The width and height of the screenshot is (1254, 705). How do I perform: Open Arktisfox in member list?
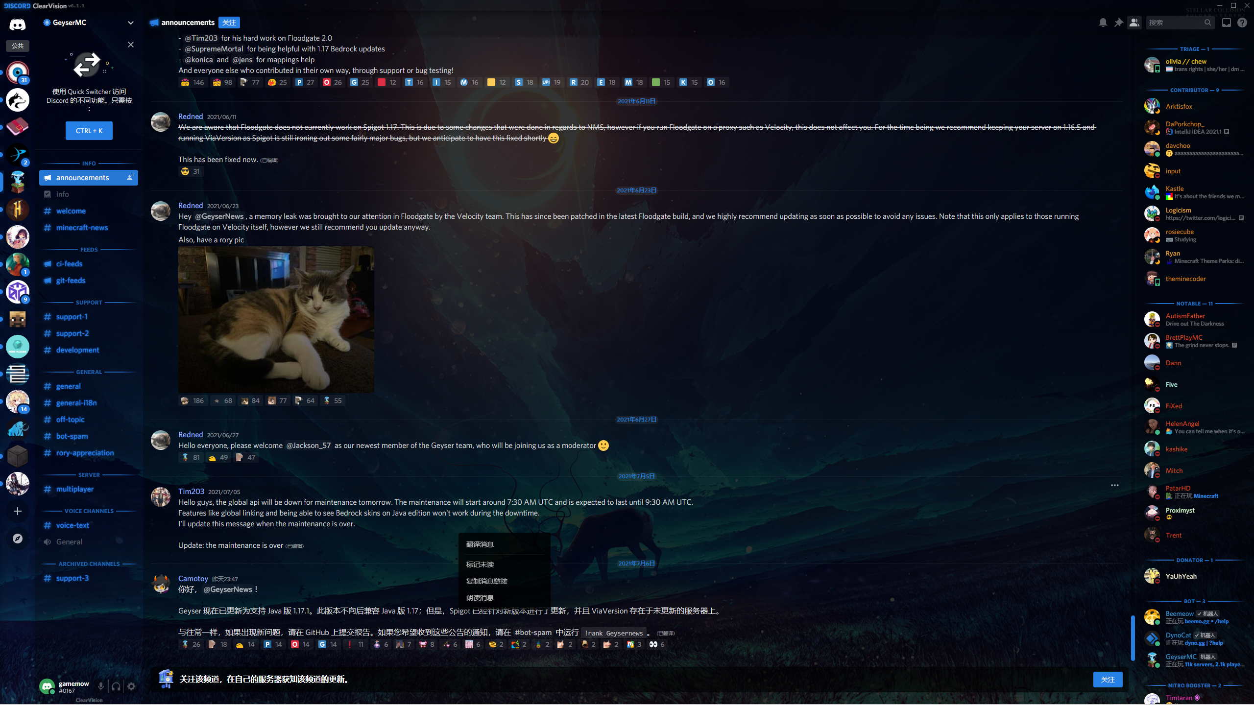(1194, 106)
